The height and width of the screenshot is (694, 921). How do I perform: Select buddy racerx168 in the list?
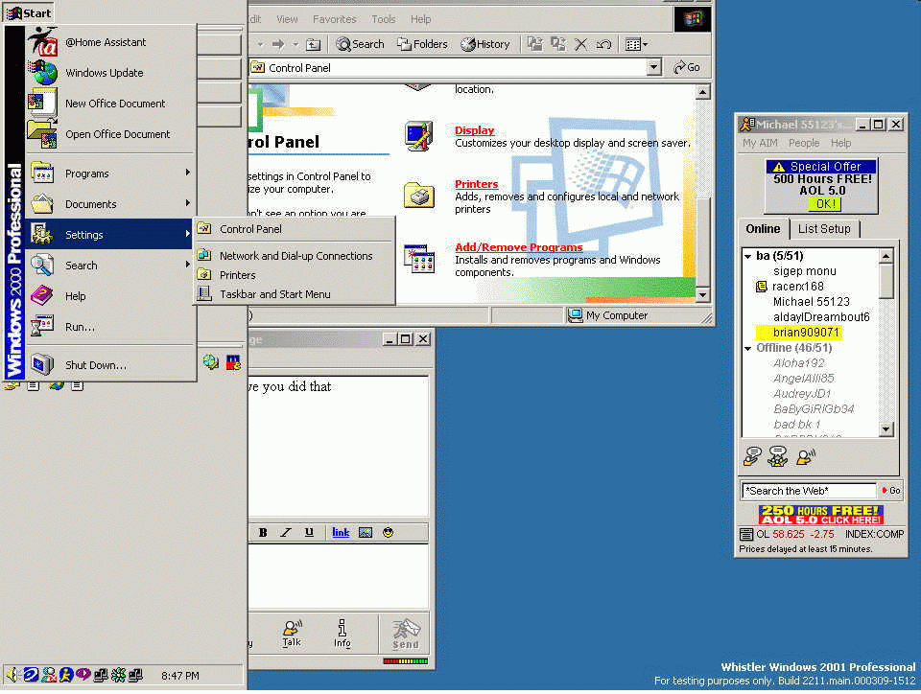(x=797, y=287)
